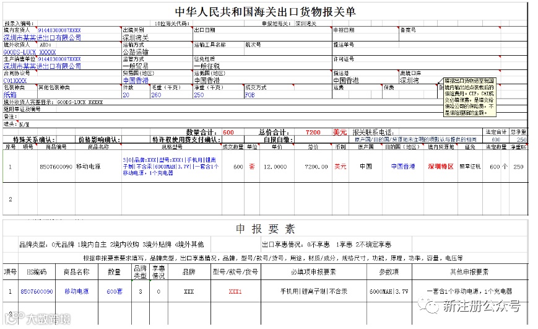
Task: Click the empty 申报日期 field
Action: 365,34
